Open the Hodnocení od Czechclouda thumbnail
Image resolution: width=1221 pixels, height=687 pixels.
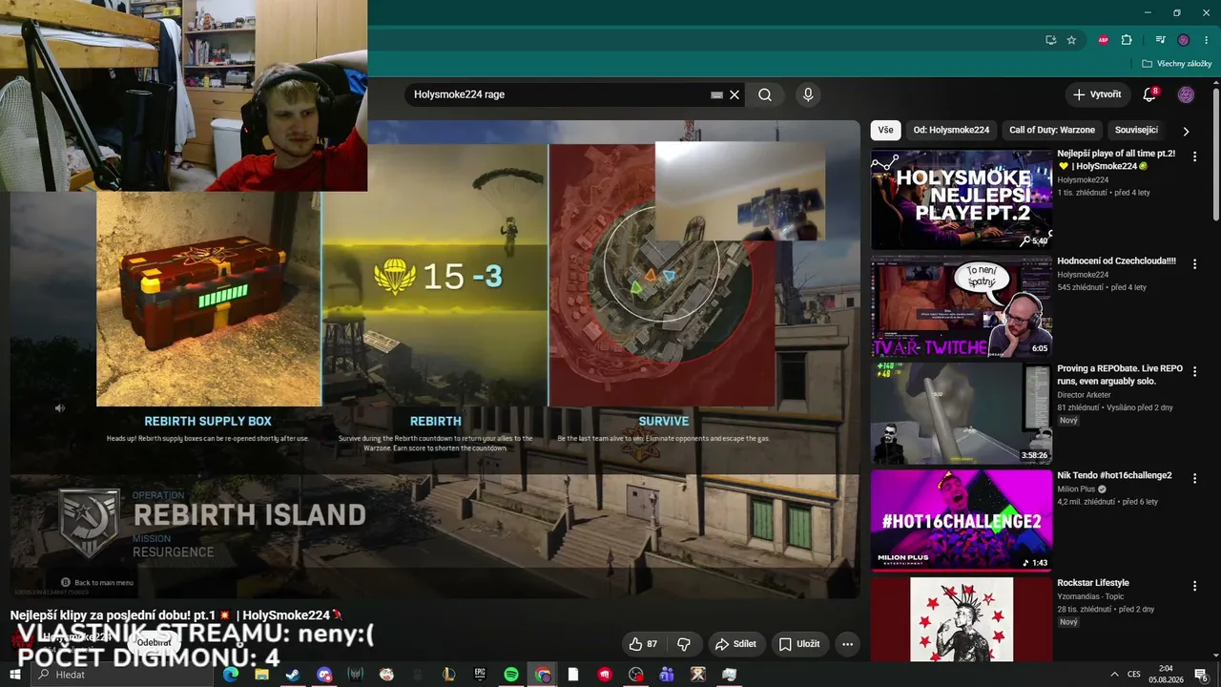(961, 306)
